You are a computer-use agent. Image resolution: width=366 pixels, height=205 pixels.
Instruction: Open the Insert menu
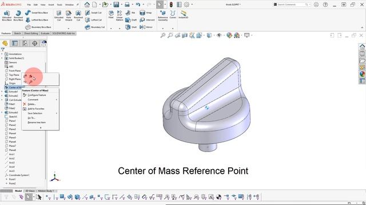51,5
